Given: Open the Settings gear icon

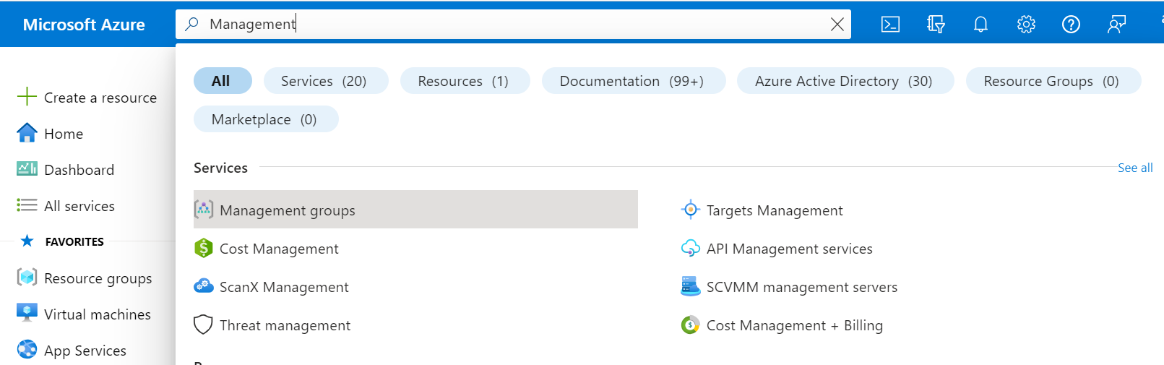Looking at the screenshot, I should (1026, 25).
